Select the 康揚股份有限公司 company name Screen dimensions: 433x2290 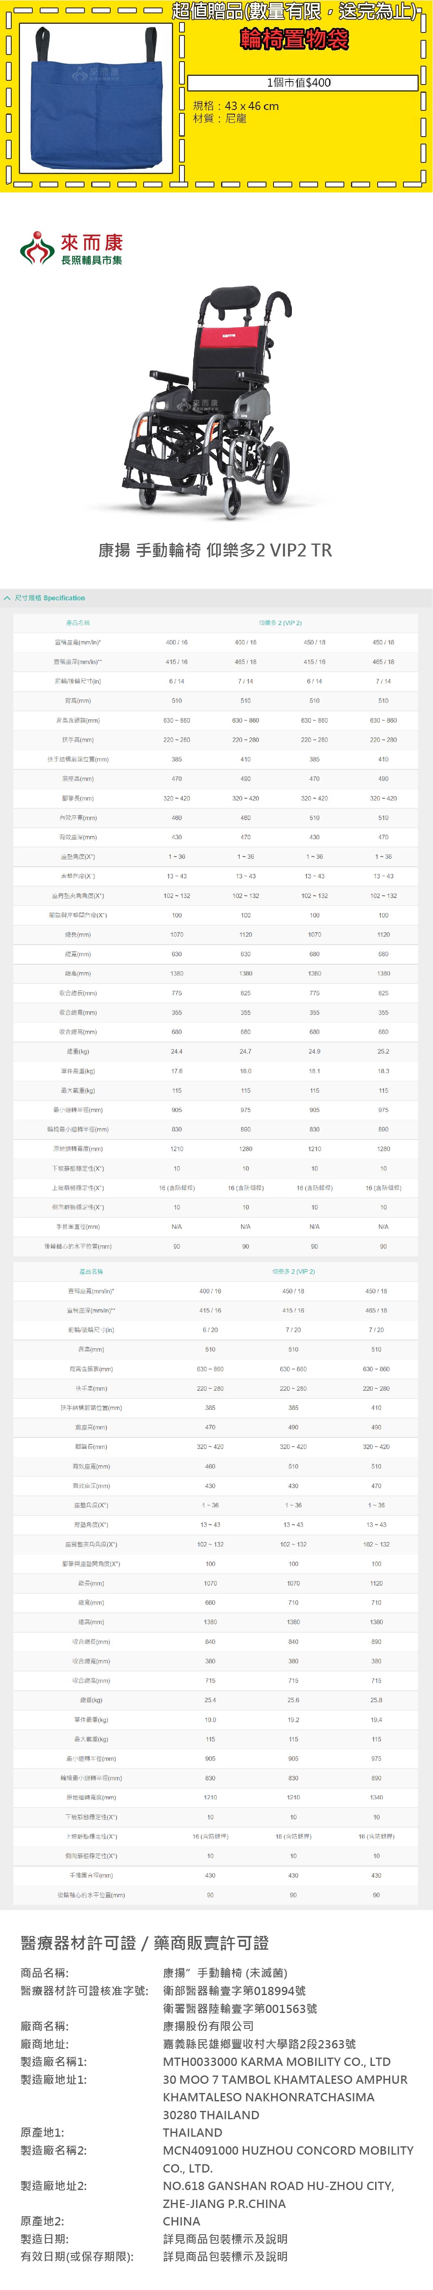(x=208, y=2027)
